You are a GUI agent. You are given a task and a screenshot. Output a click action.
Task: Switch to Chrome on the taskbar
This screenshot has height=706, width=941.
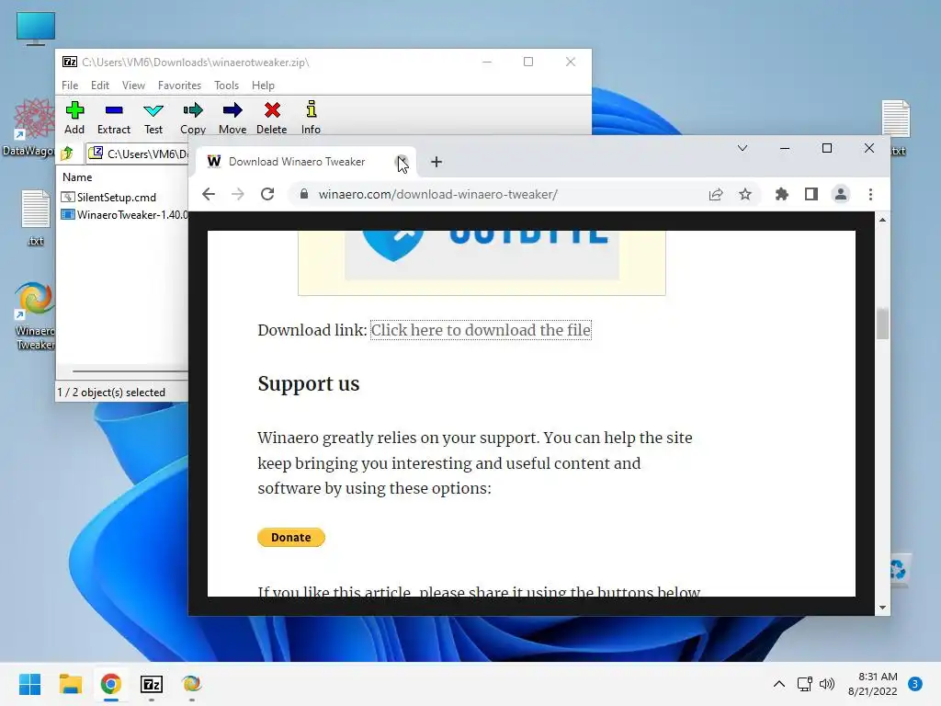click(110, 684)
